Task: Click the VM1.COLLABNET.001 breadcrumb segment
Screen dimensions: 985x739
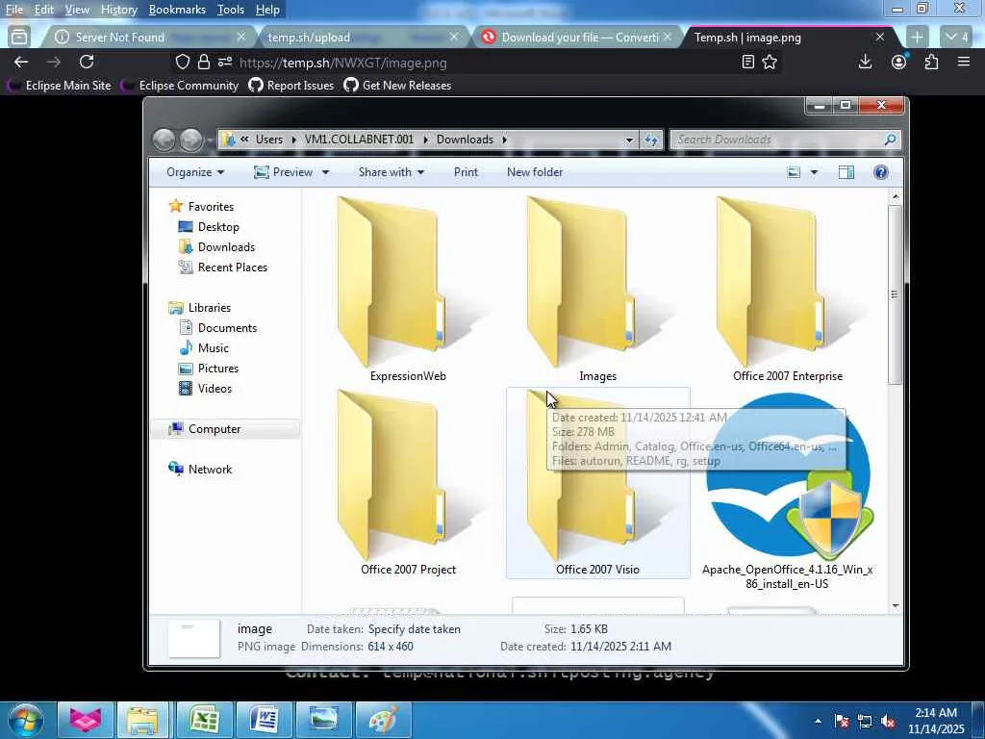Action: coord(360,140)
